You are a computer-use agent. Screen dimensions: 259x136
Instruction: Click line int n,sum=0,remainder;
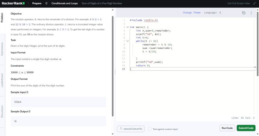coord(153,31)
